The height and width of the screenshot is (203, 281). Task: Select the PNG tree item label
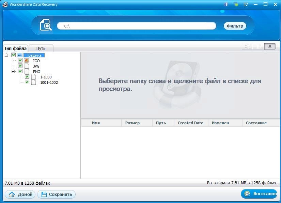[x=36, y=72]
